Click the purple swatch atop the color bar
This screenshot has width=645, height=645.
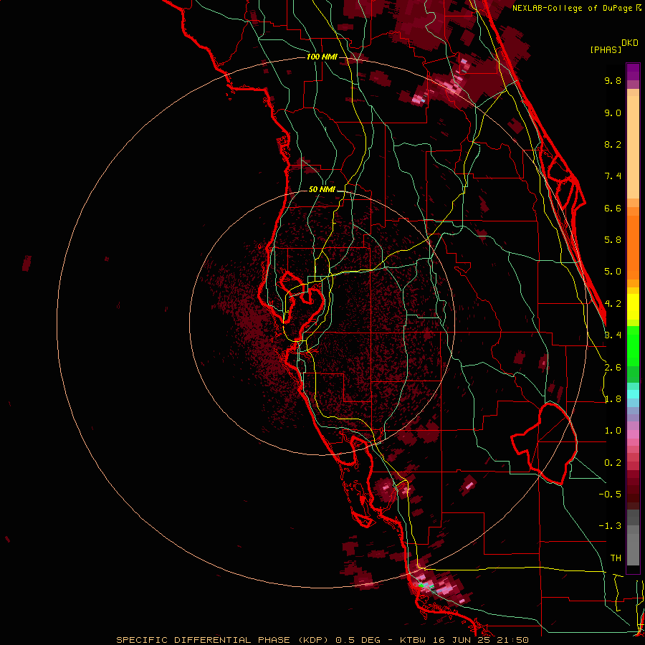[x=633, y=72]
